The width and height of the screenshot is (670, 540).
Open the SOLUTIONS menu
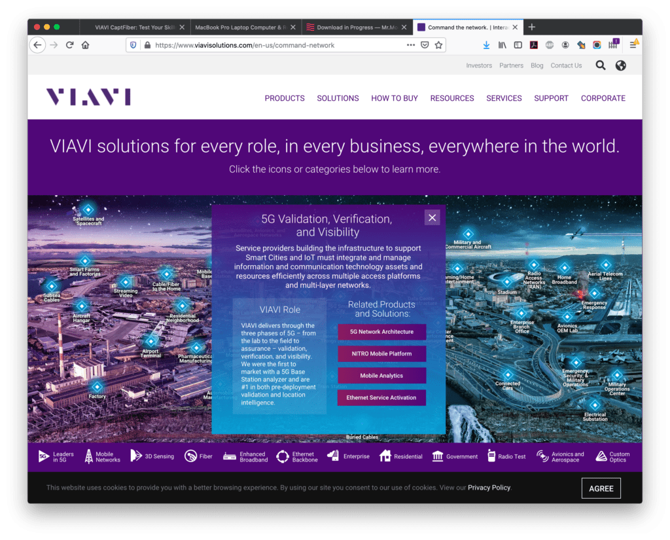coord(338,98)
